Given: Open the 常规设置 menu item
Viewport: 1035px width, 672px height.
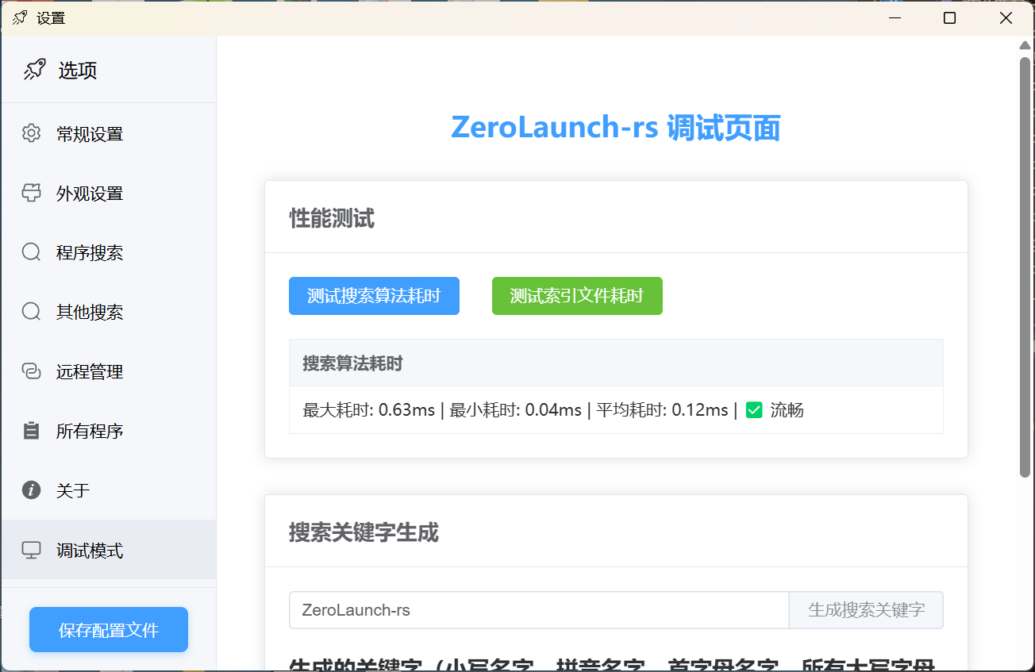Looking at the screenshot, I should [90, 134].
